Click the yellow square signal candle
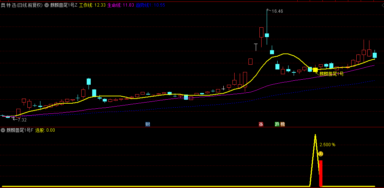Screen dimensions: 384x188 (x=315, y=70)
